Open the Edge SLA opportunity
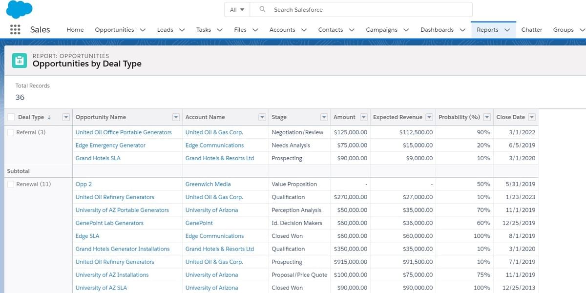This screenshot has width=586, height=293. coord(87,236)
